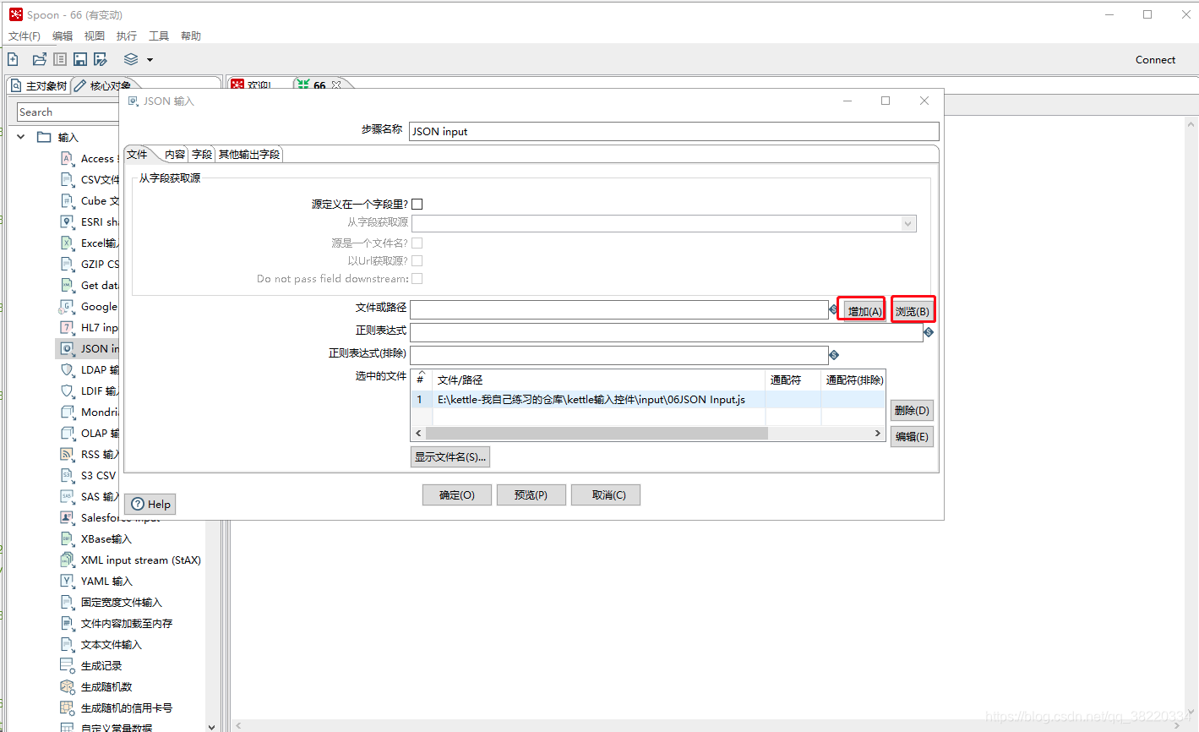Click the 编辑(E) button
The height and width of the screenshot is (732, 1199).
[x=912, y=437]
